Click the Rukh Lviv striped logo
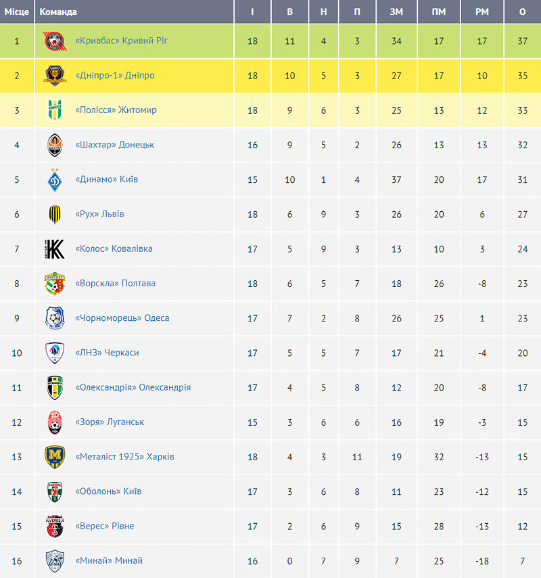This screenshot has width=541, height=578. 55,214
